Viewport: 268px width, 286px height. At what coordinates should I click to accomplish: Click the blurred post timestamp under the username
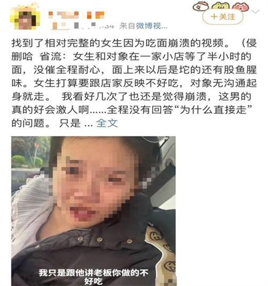pos(83,26)
